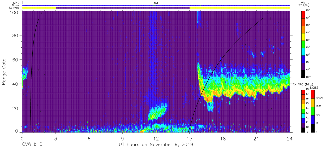
Task: Click the purple middle segment of TX Freq strip
Action: [x=123, y=8]
